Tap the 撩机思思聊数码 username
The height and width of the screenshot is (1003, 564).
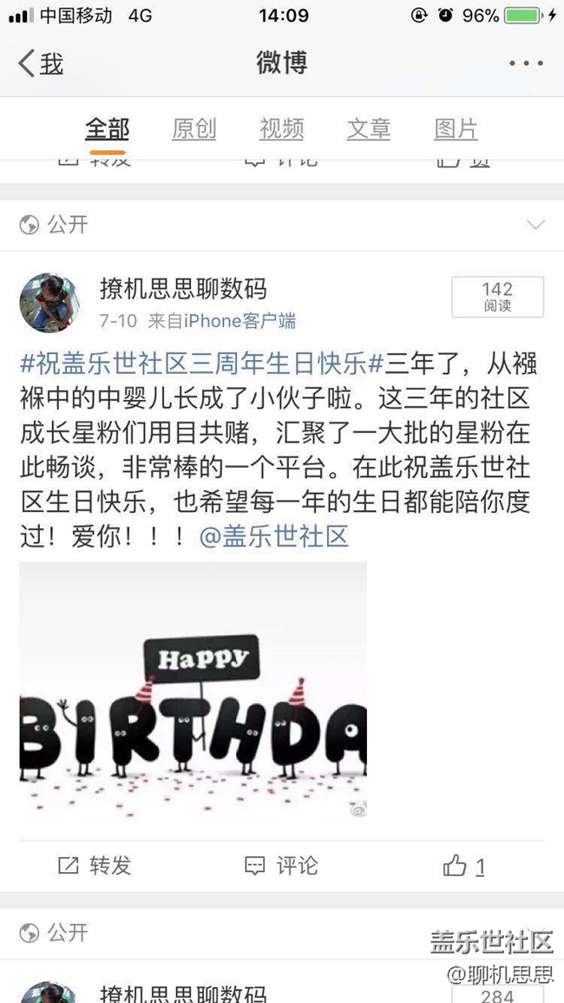(x=183, y=289)
